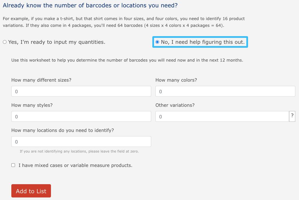This screenshot has width=299, height=200.
Task: Click the Add to List button
Action: 31,191
